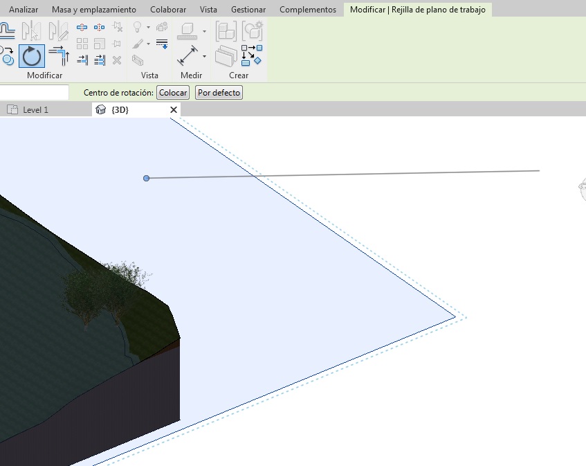Click the Mirror - Pick Axis tool

[32, 30]
